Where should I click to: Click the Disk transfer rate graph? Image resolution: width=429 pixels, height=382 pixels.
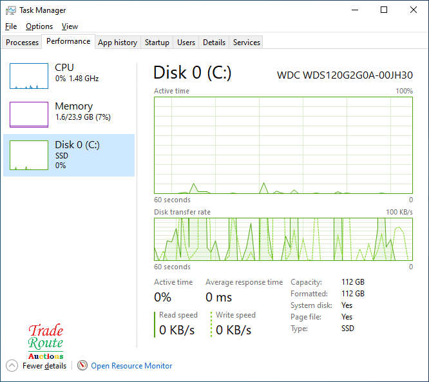coord(283,239)
